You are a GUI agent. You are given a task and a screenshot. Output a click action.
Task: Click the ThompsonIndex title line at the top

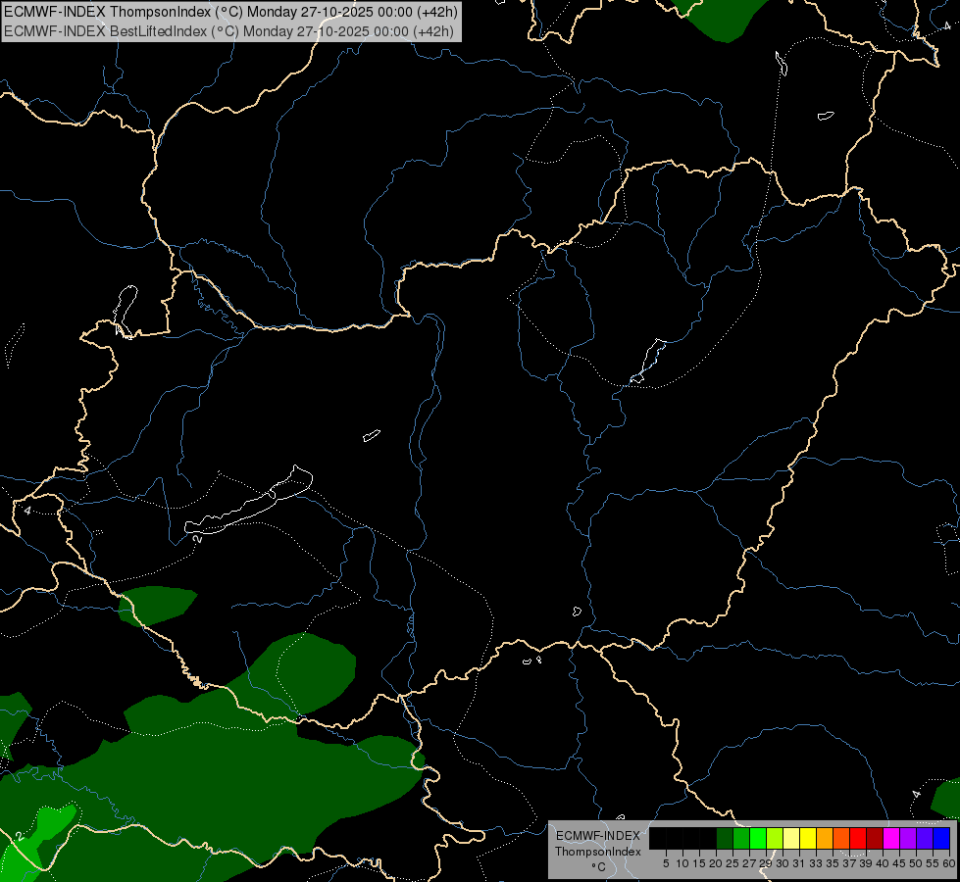[230, 12]
